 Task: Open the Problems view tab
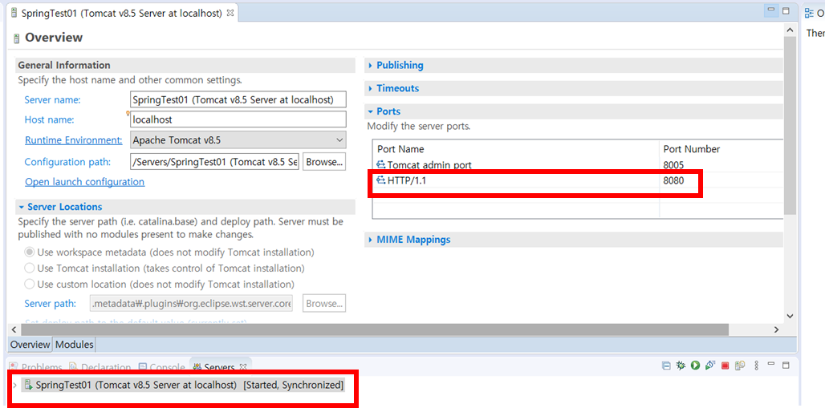[x=36, y=367]
